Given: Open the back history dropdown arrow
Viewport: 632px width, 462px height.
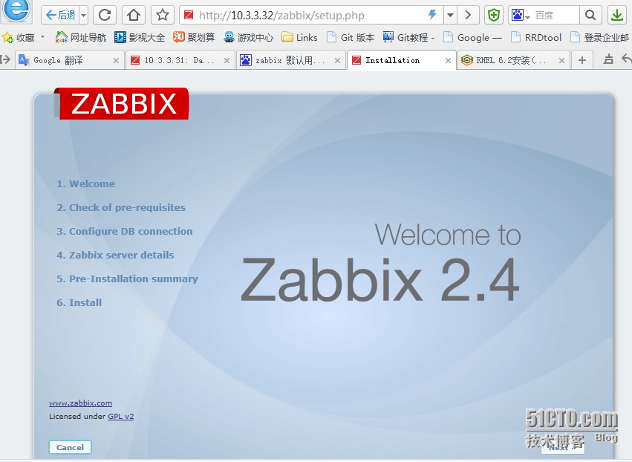Looking at the screenshot, I should click(83, 16).
